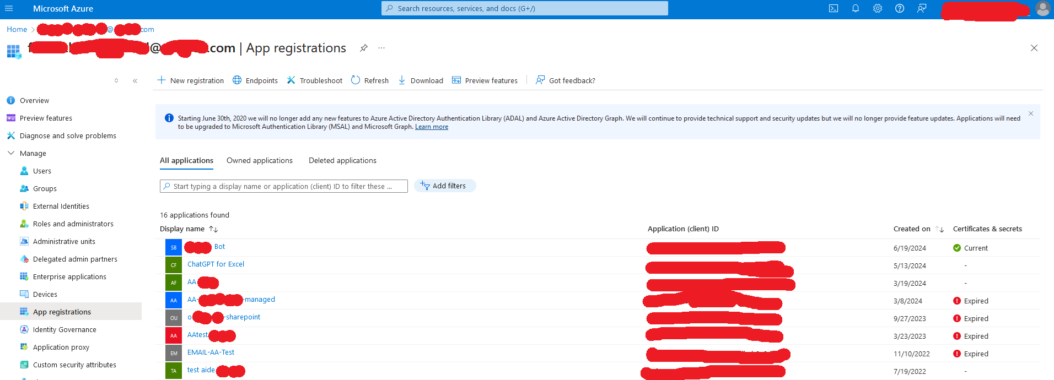Open Cloud Shell from the top bar

tap(833, 8)
